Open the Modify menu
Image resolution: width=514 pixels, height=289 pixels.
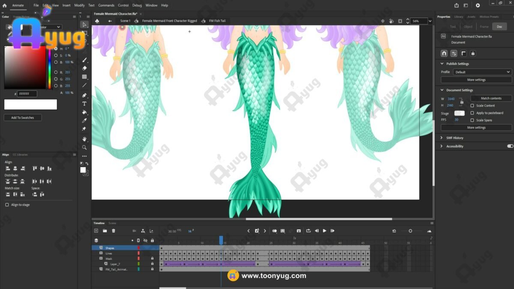tap(79, 6)
